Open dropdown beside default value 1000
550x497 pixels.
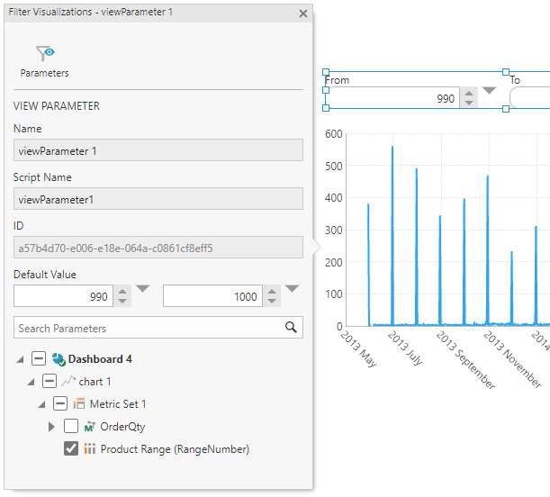[x=292, y=289]
